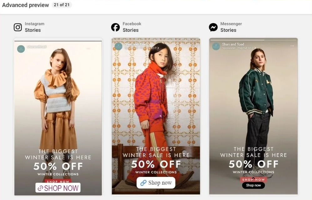This screenshot has width=312, height=200.
Task: Click Shan and Toad name in Messenger story
Action: click(233, 44)
